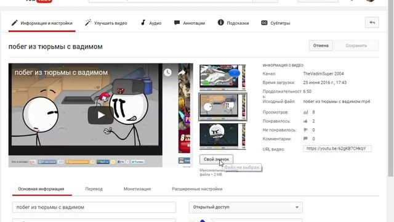This screenshot has height=222, width=394.
Task: Play the video preview
Action: (100, 115)
